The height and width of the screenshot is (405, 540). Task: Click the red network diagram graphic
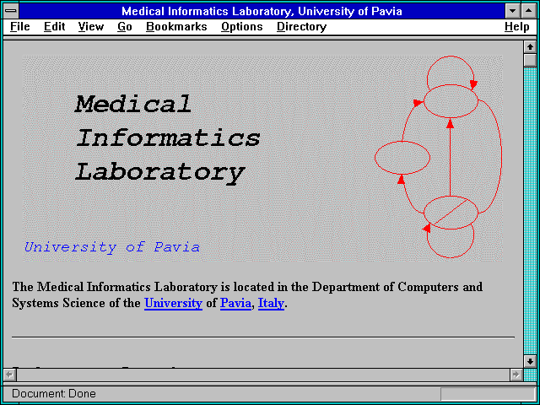point(438,157)
